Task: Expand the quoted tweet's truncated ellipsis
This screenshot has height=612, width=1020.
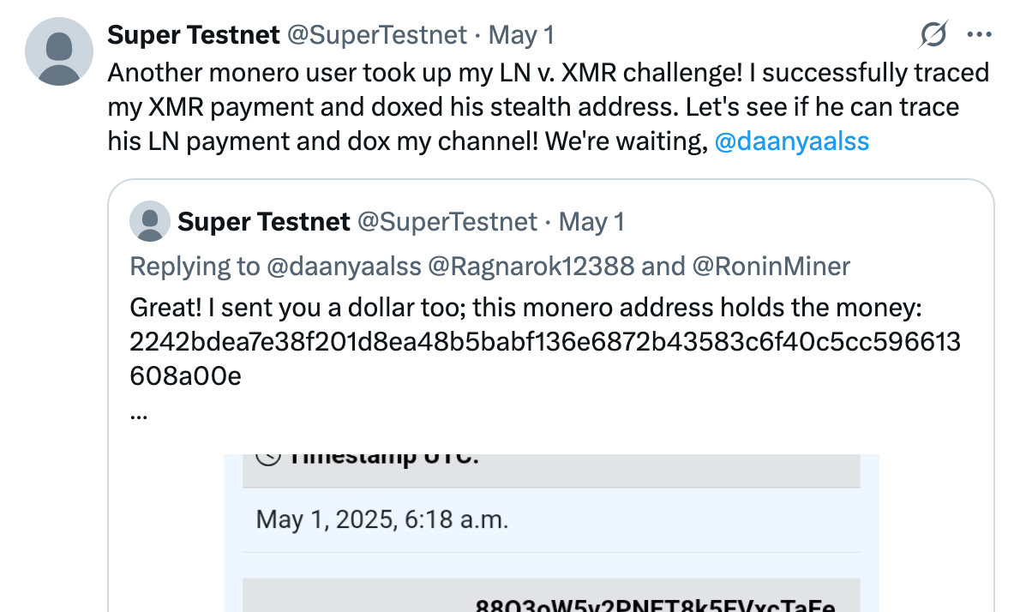Action: pos(139,414)
